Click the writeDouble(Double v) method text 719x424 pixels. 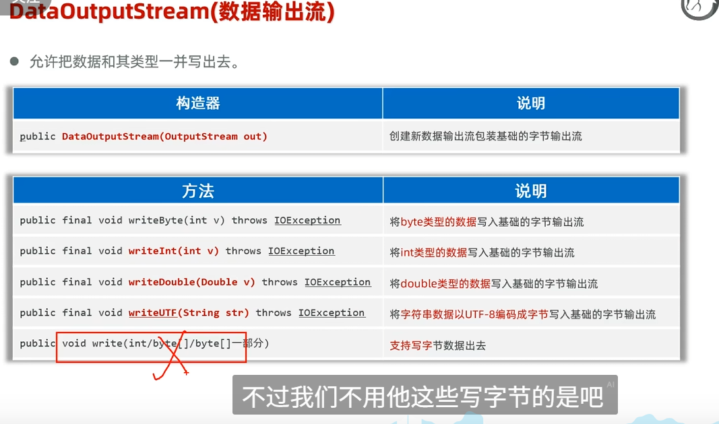191,282
